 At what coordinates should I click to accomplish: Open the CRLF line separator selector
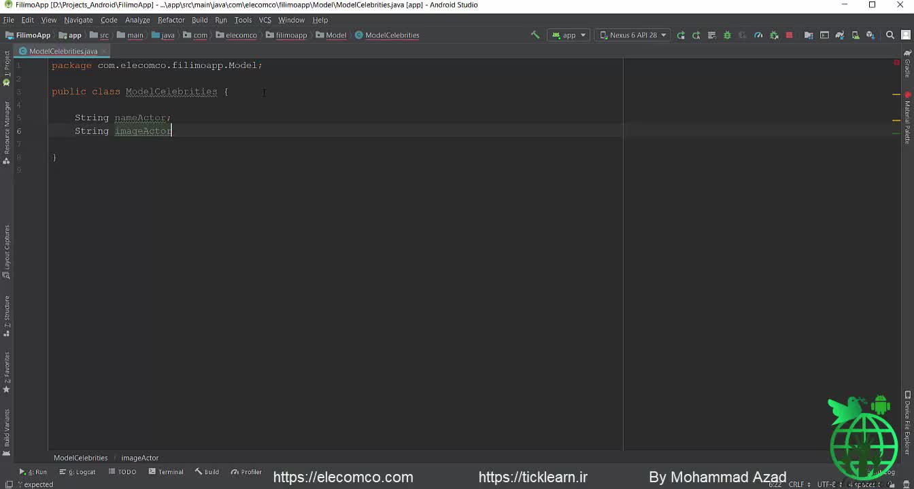coord(796,484)
